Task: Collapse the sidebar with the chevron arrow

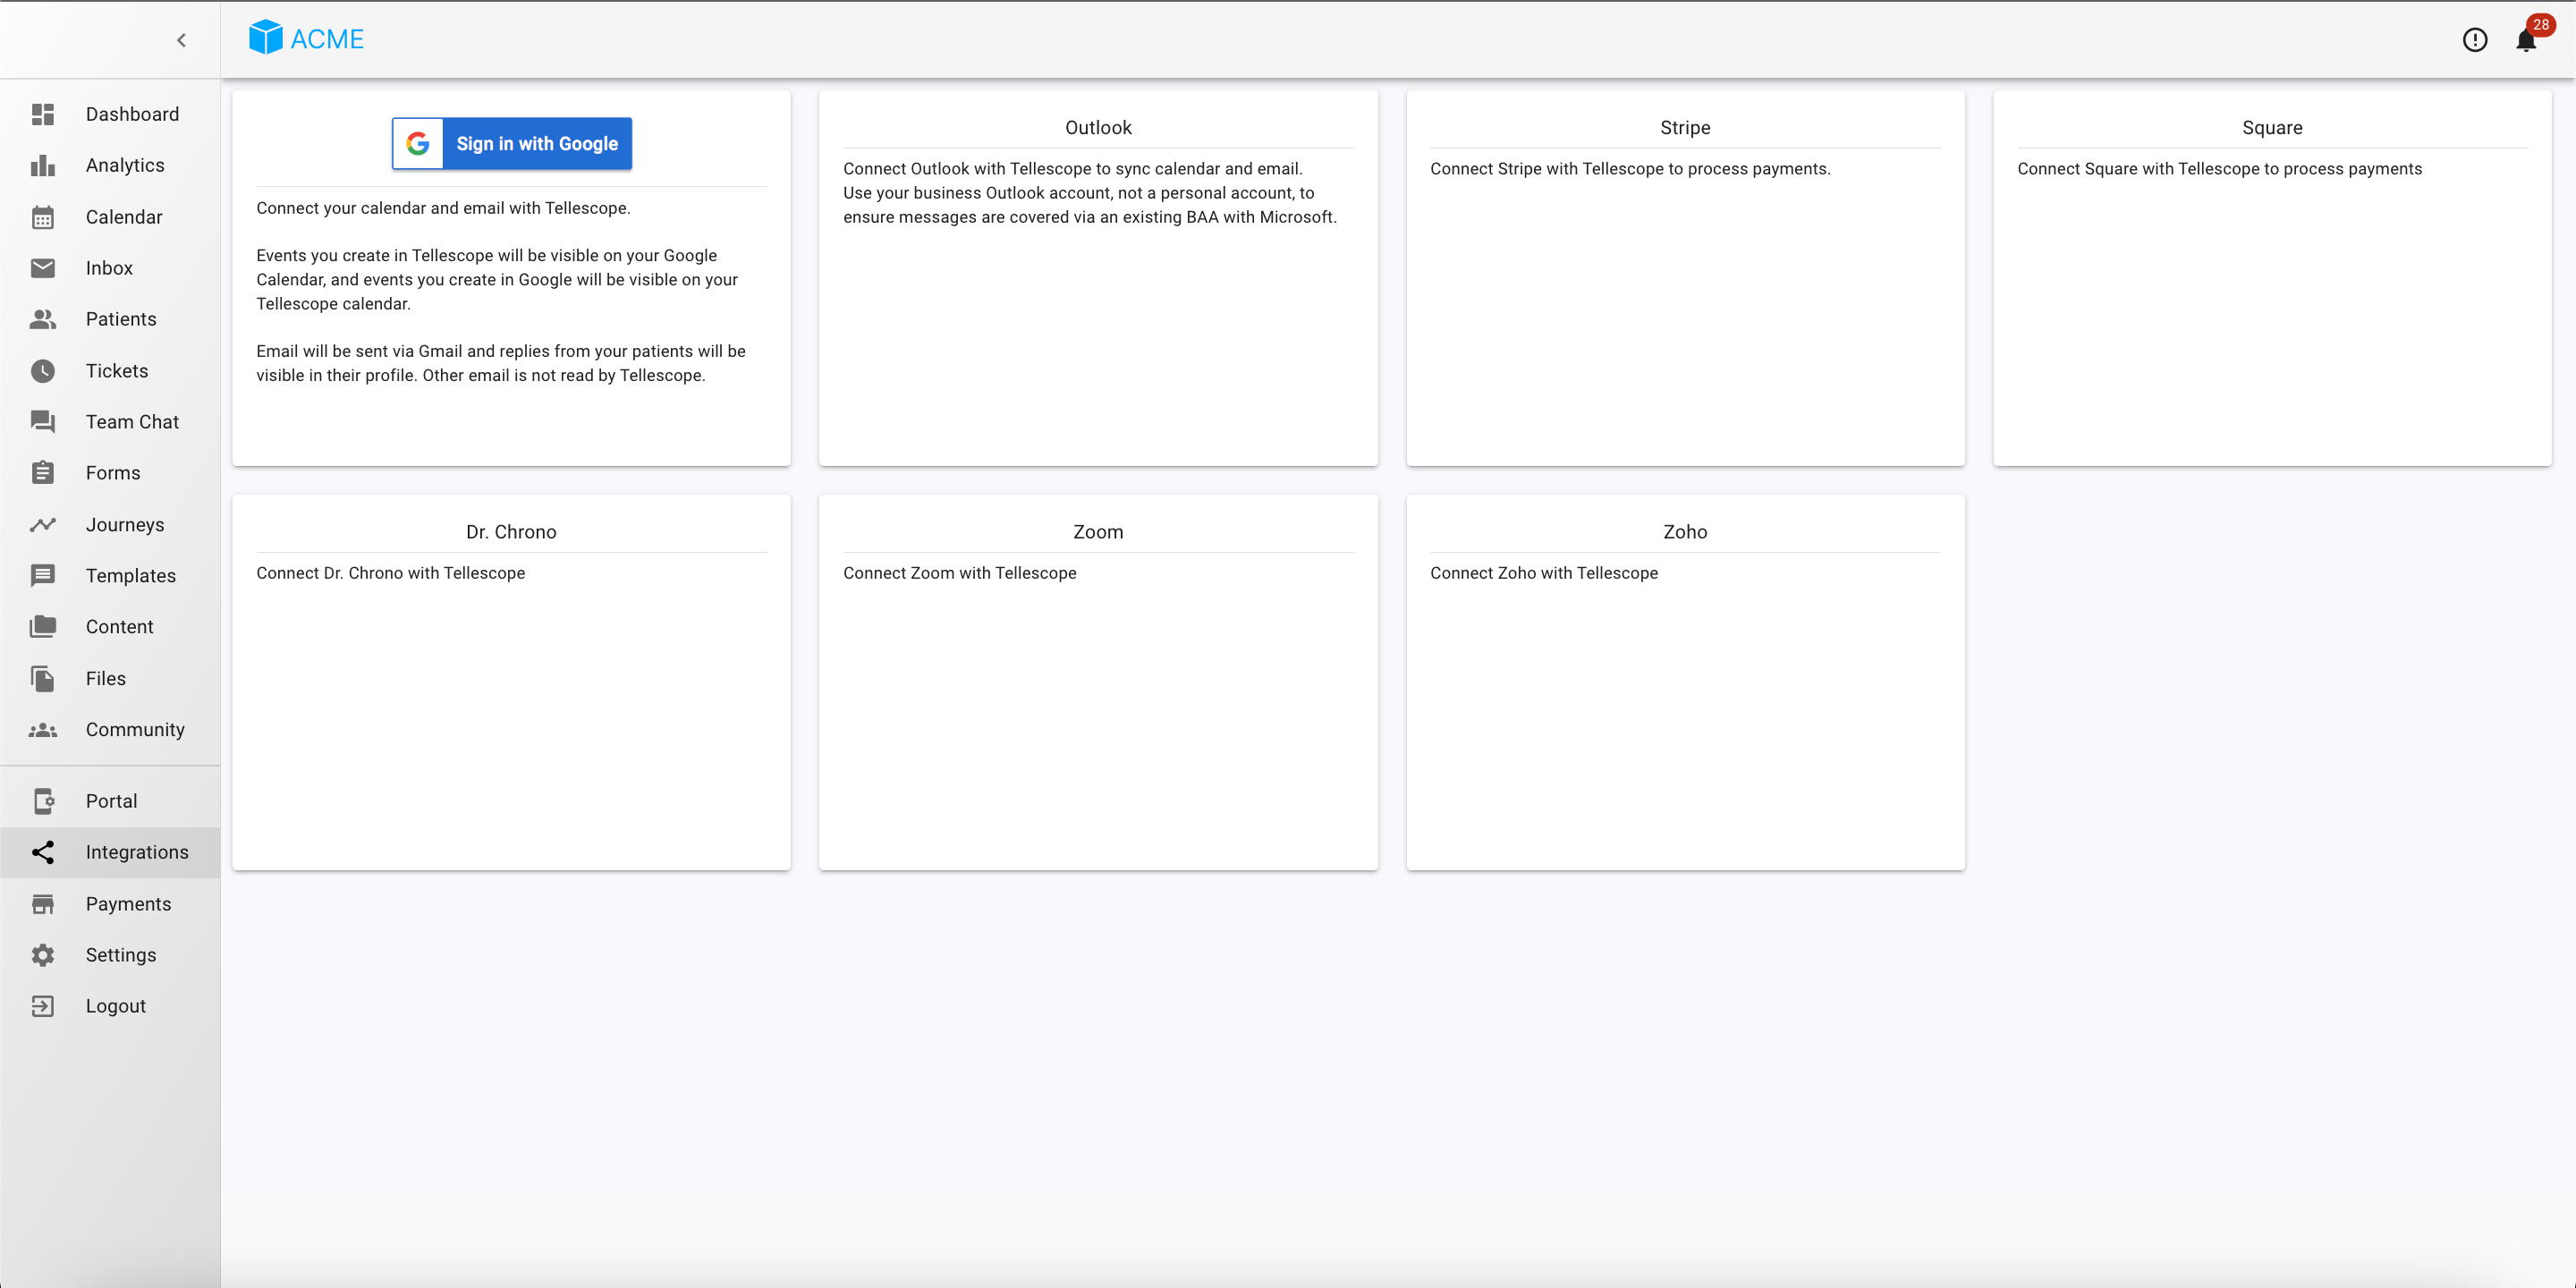Action: (x=181, y=40)
